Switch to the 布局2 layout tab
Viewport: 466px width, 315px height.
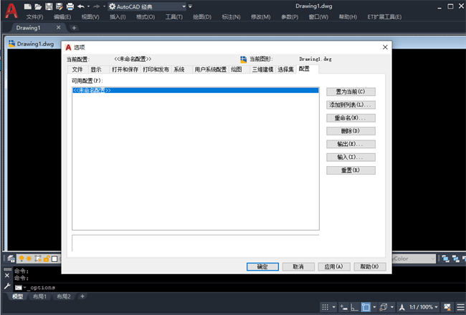64,296
